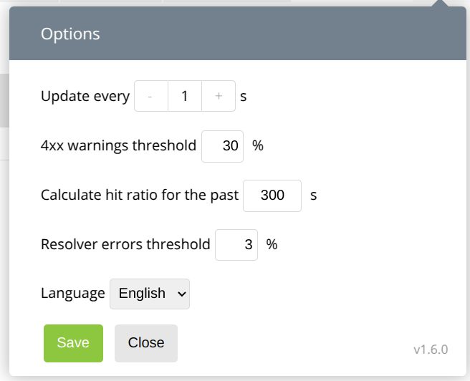Decrease update interval with minus button
The height and width of the screenshot is (381, 470).
point(150,96)
